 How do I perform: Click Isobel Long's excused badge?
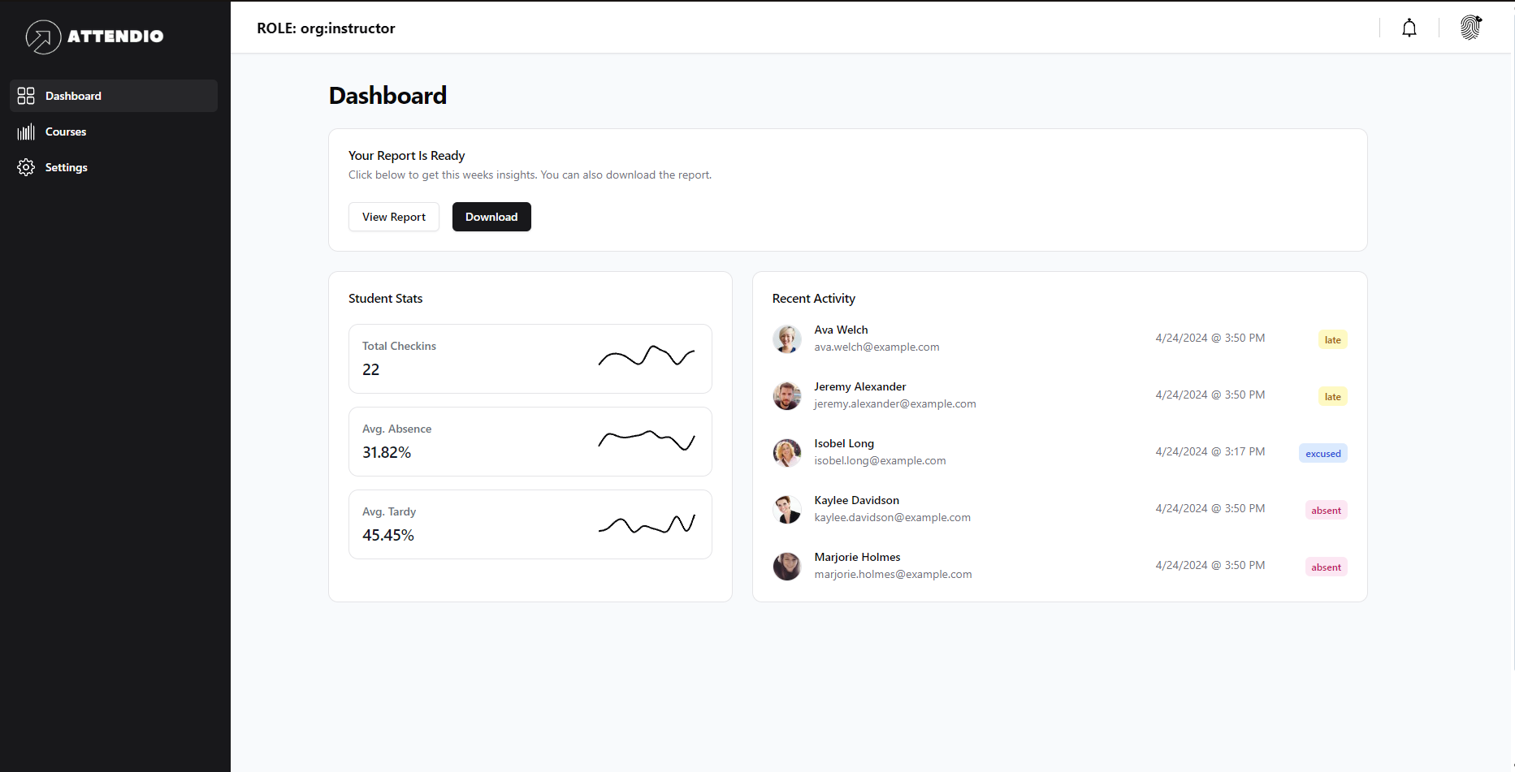1322,453
